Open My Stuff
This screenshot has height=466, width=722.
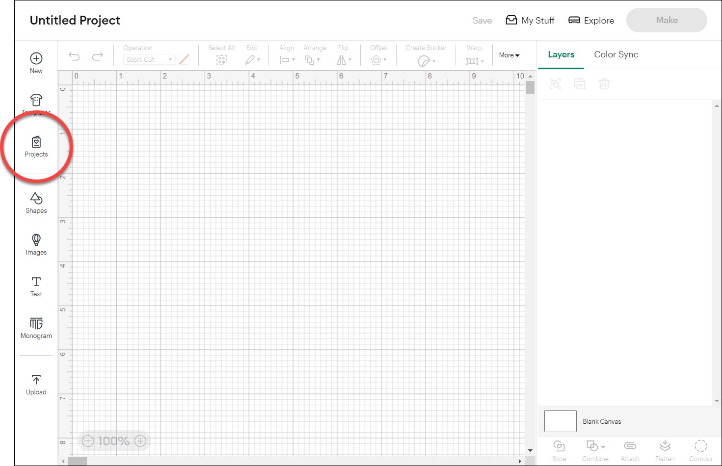click(x=530, y=20)
